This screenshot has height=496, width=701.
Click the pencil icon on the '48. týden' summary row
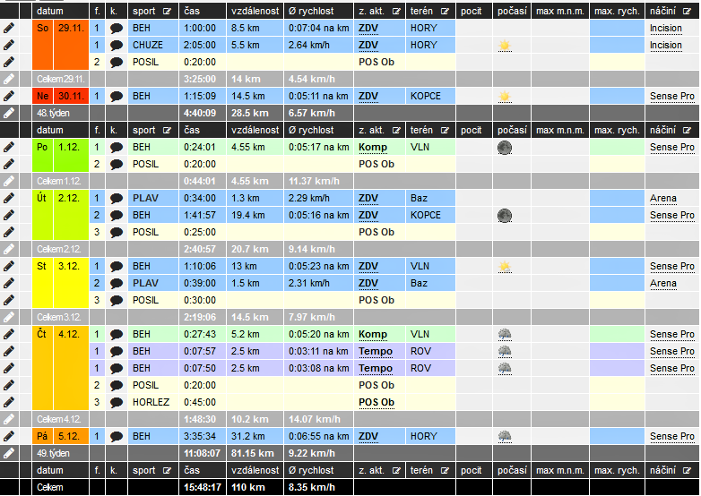click(x=9, y=113)
